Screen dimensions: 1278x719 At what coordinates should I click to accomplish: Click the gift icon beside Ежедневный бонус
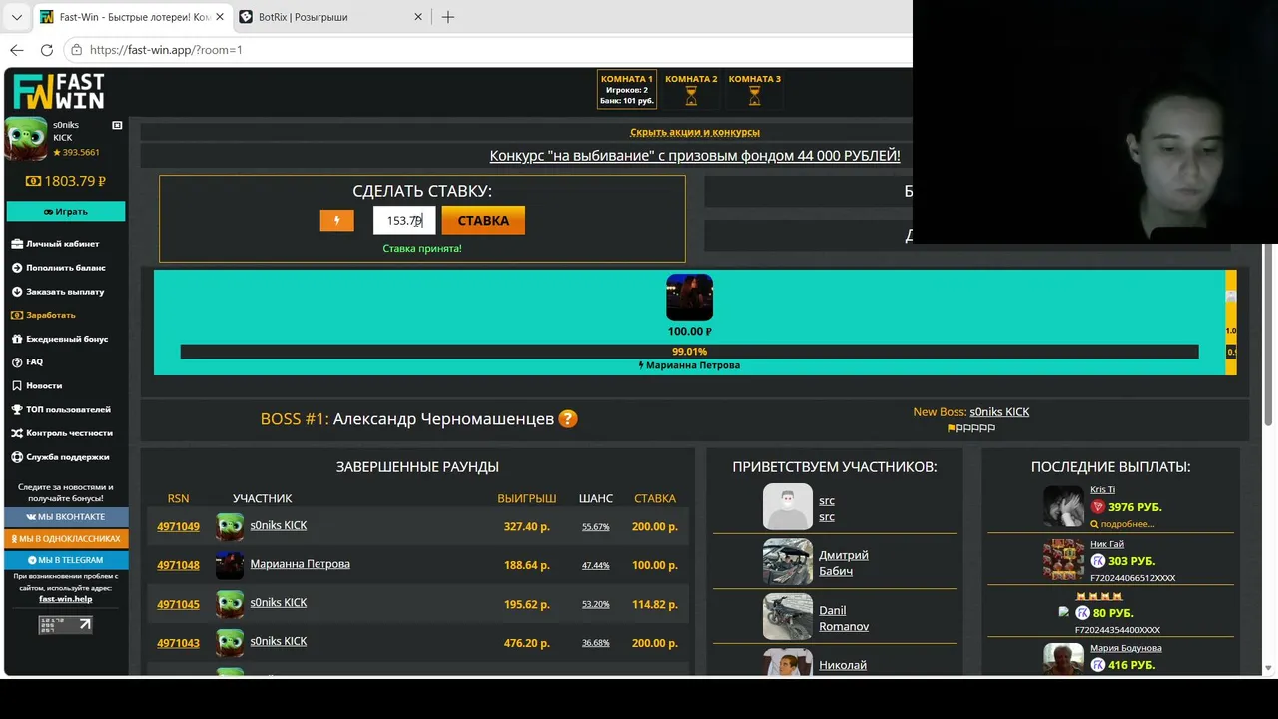pos(17,339)
